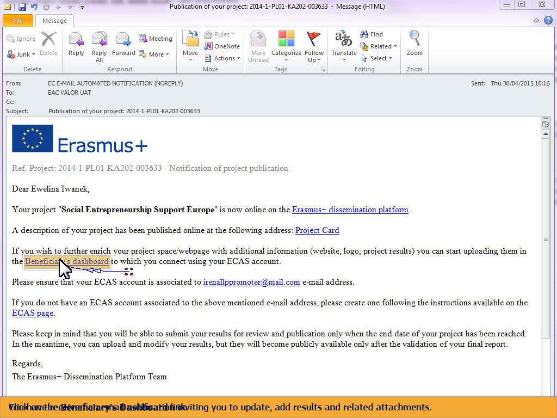Image resolution: width=557 pixels, height=418 pixels.
Task: Reply with a Meeting request
Action: coord(156,39)
